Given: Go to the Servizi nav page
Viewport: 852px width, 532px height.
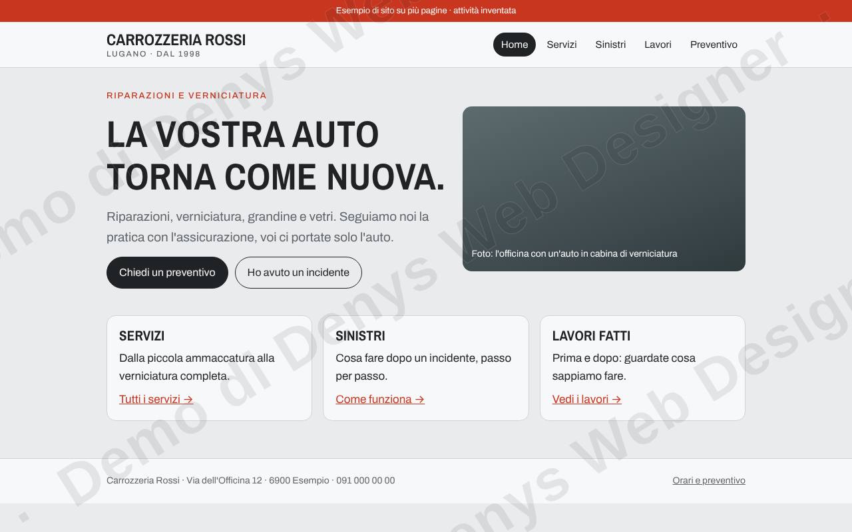Looking at the screenshot, I should click(x=562, y=45).
